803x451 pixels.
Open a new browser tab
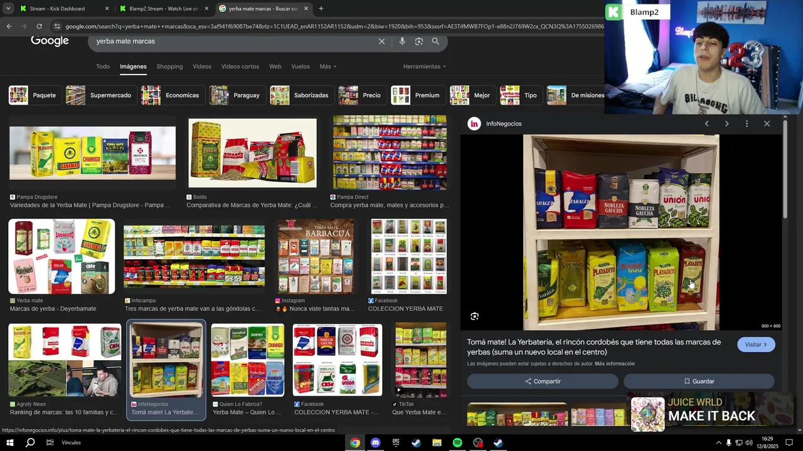321,9
